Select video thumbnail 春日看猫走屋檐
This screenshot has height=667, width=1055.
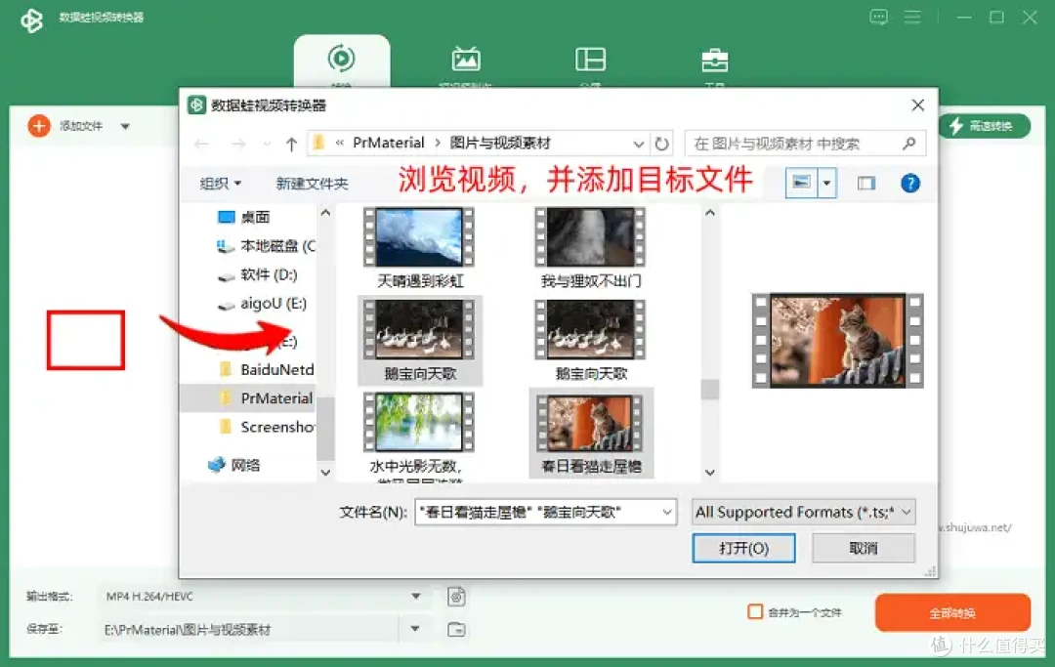tap(591, 433)
